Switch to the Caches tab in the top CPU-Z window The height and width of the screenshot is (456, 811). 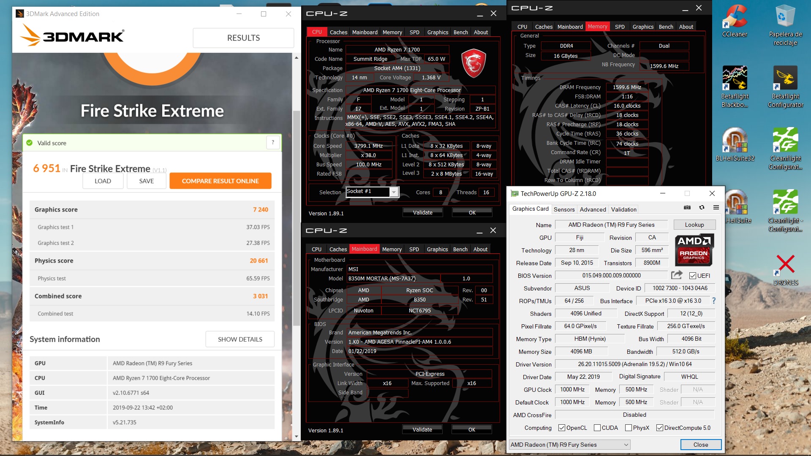click(x=338, y=32)
